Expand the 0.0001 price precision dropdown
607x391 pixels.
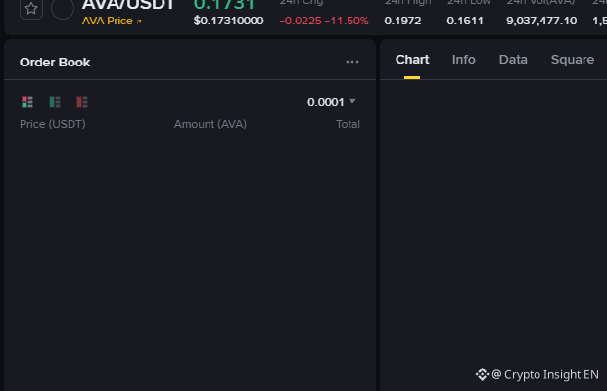[331, 102]
